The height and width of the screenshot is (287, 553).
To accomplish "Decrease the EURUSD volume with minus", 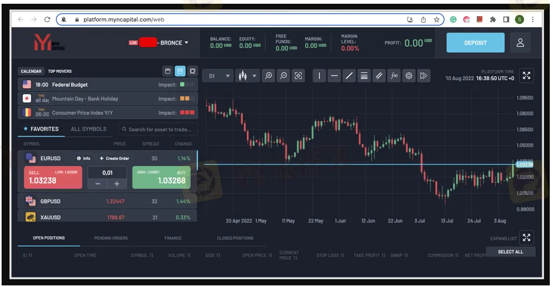I will 98,184.
